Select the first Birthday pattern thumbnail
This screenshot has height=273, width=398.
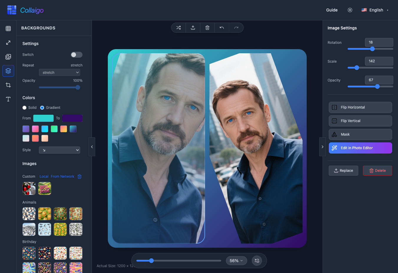(x=29, y=253)
